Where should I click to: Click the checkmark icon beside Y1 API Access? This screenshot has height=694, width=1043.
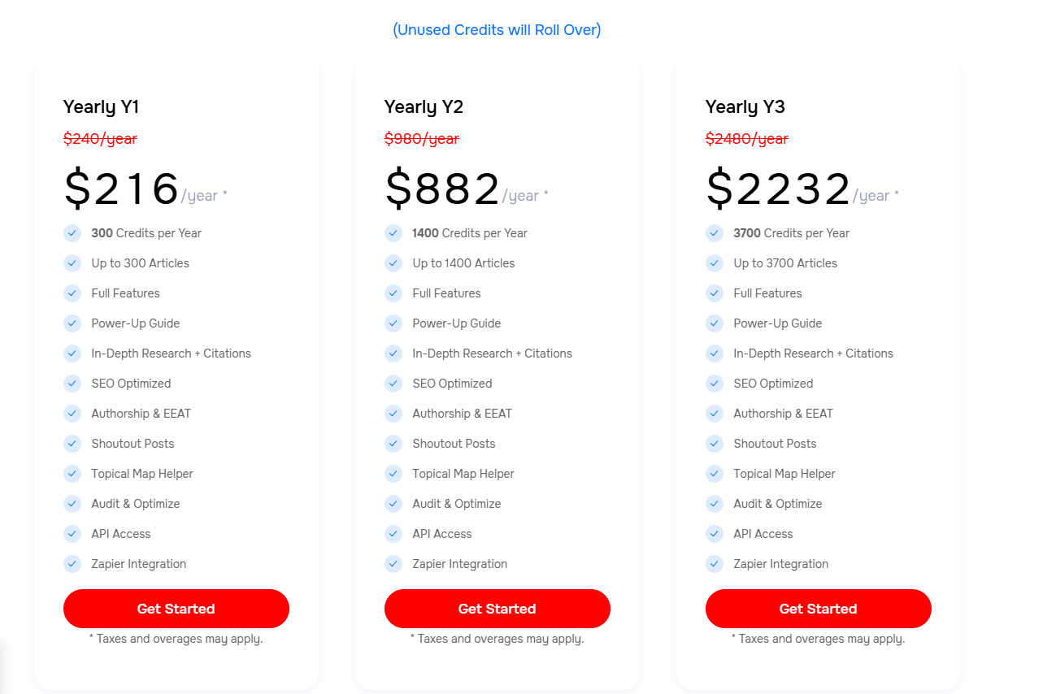[x=72, y=534]
